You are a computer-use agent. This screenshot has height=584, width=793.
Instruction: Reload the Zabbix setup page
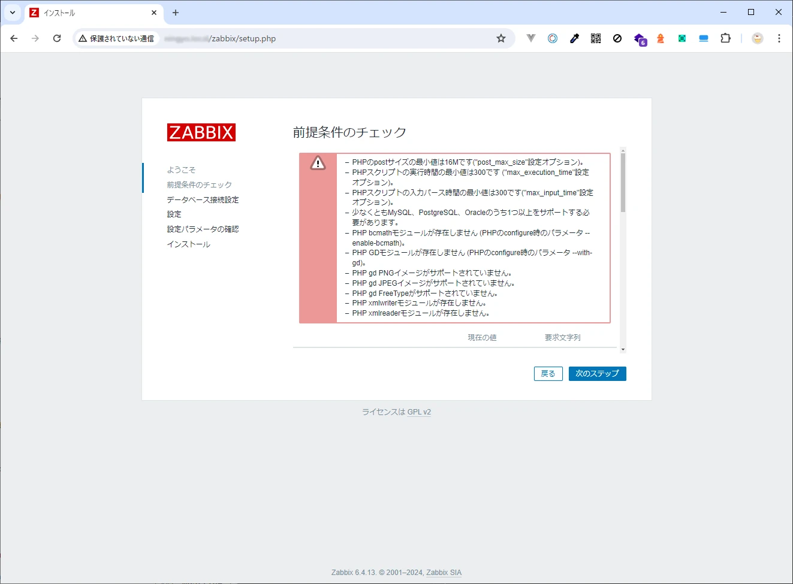pyautogui.click(x=57, y=38)
